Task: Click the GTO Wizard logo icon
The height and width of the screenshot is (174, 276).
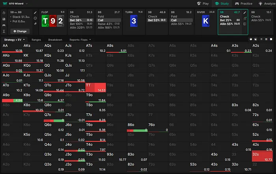Action: pos(4,3)
